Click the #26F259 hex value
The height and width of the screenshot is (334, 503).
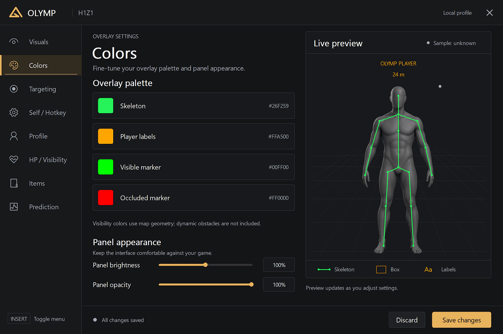[x=279, y=106]
